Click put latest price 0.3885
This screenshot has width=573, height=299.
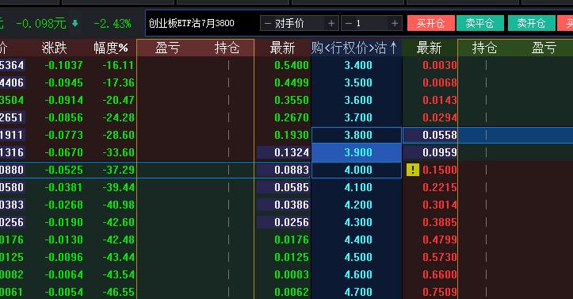pos(440,222)
